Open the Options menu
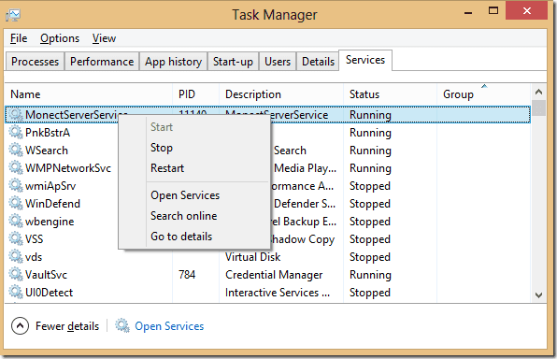Viewport: 557px width, 359px height. tap(60, 38)
